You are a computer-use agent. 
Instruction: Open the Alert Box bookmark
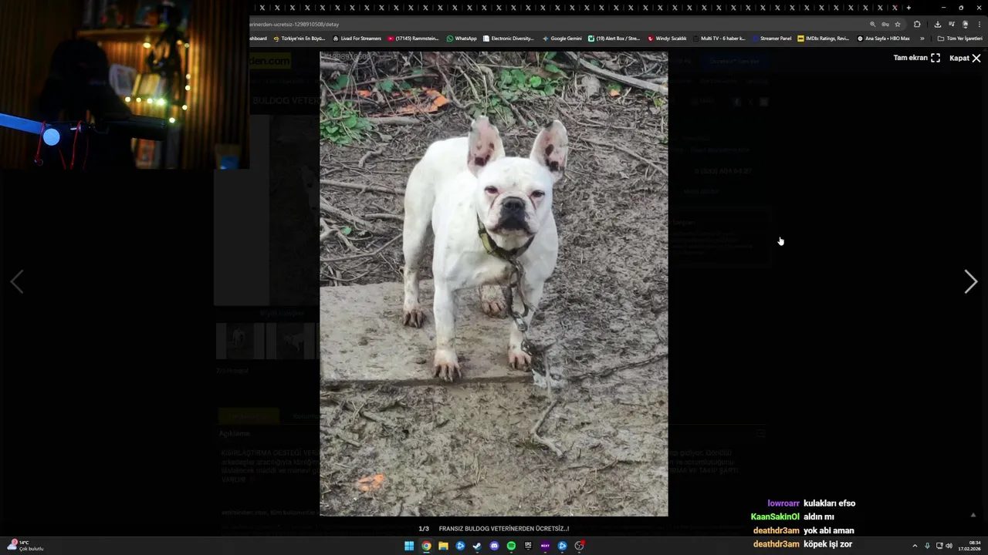click(x=614, y=39)
